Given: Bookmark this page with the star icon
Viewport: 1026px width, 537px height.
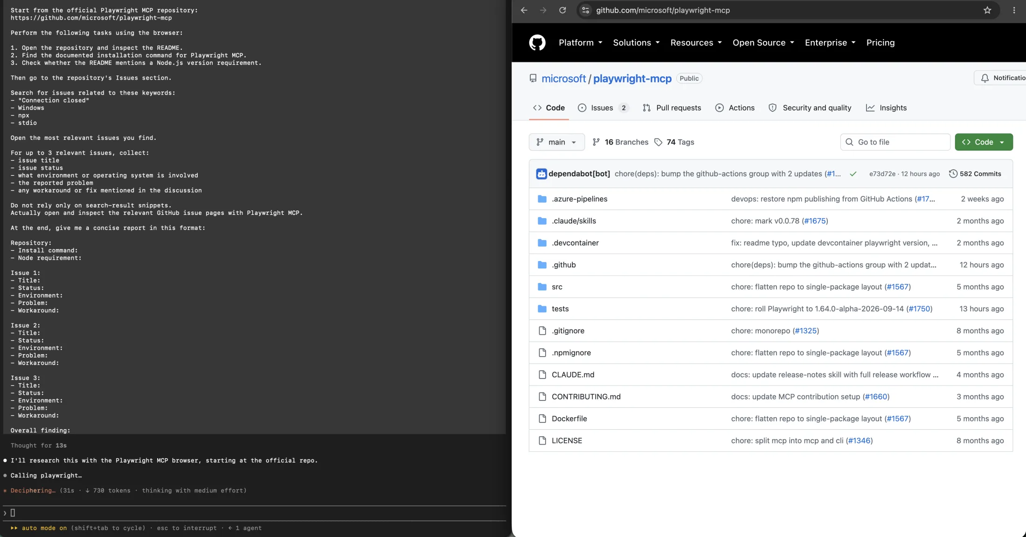Looking at the screenshot, I should (987, 10).
